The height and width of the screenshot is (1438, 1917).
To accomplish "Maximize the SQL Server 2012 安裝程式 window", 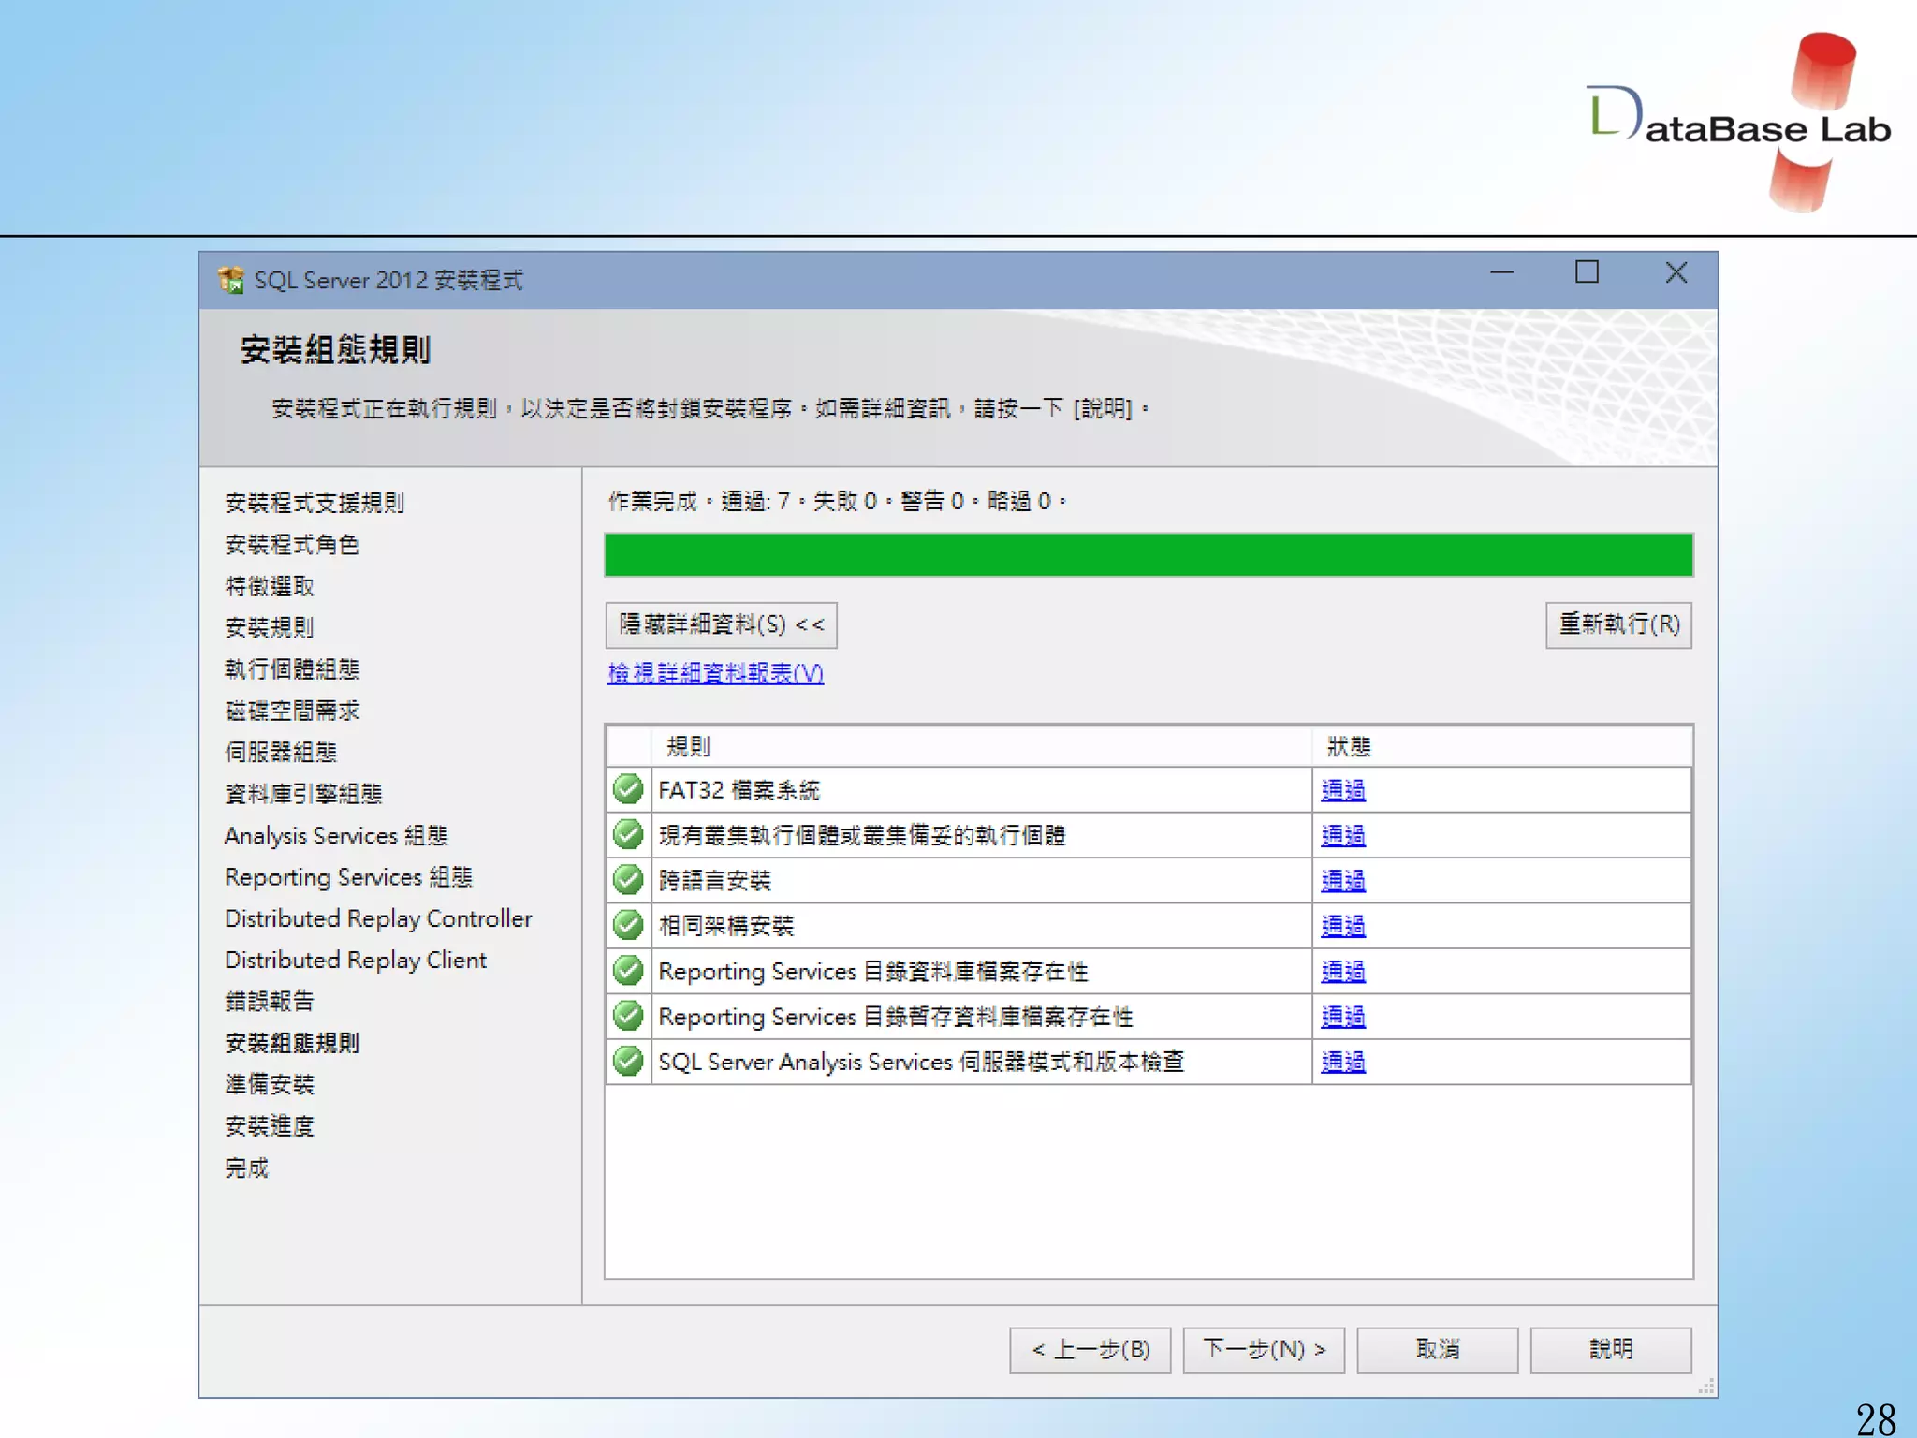I will pyautogui.click(x=1587, y=273).
